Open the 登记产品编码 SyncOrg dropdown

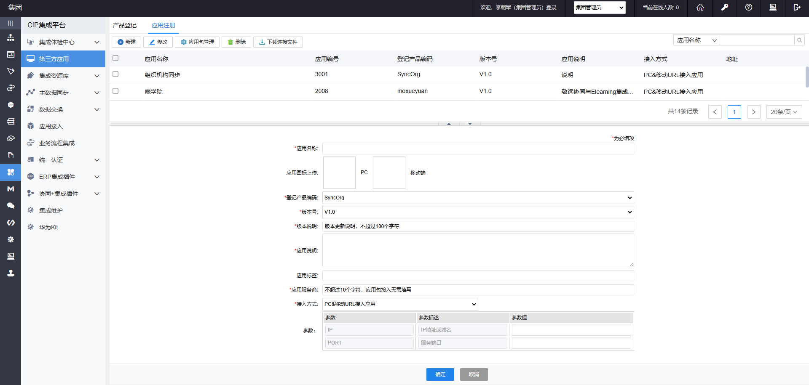pyautogui.click(x=478, y=198)
